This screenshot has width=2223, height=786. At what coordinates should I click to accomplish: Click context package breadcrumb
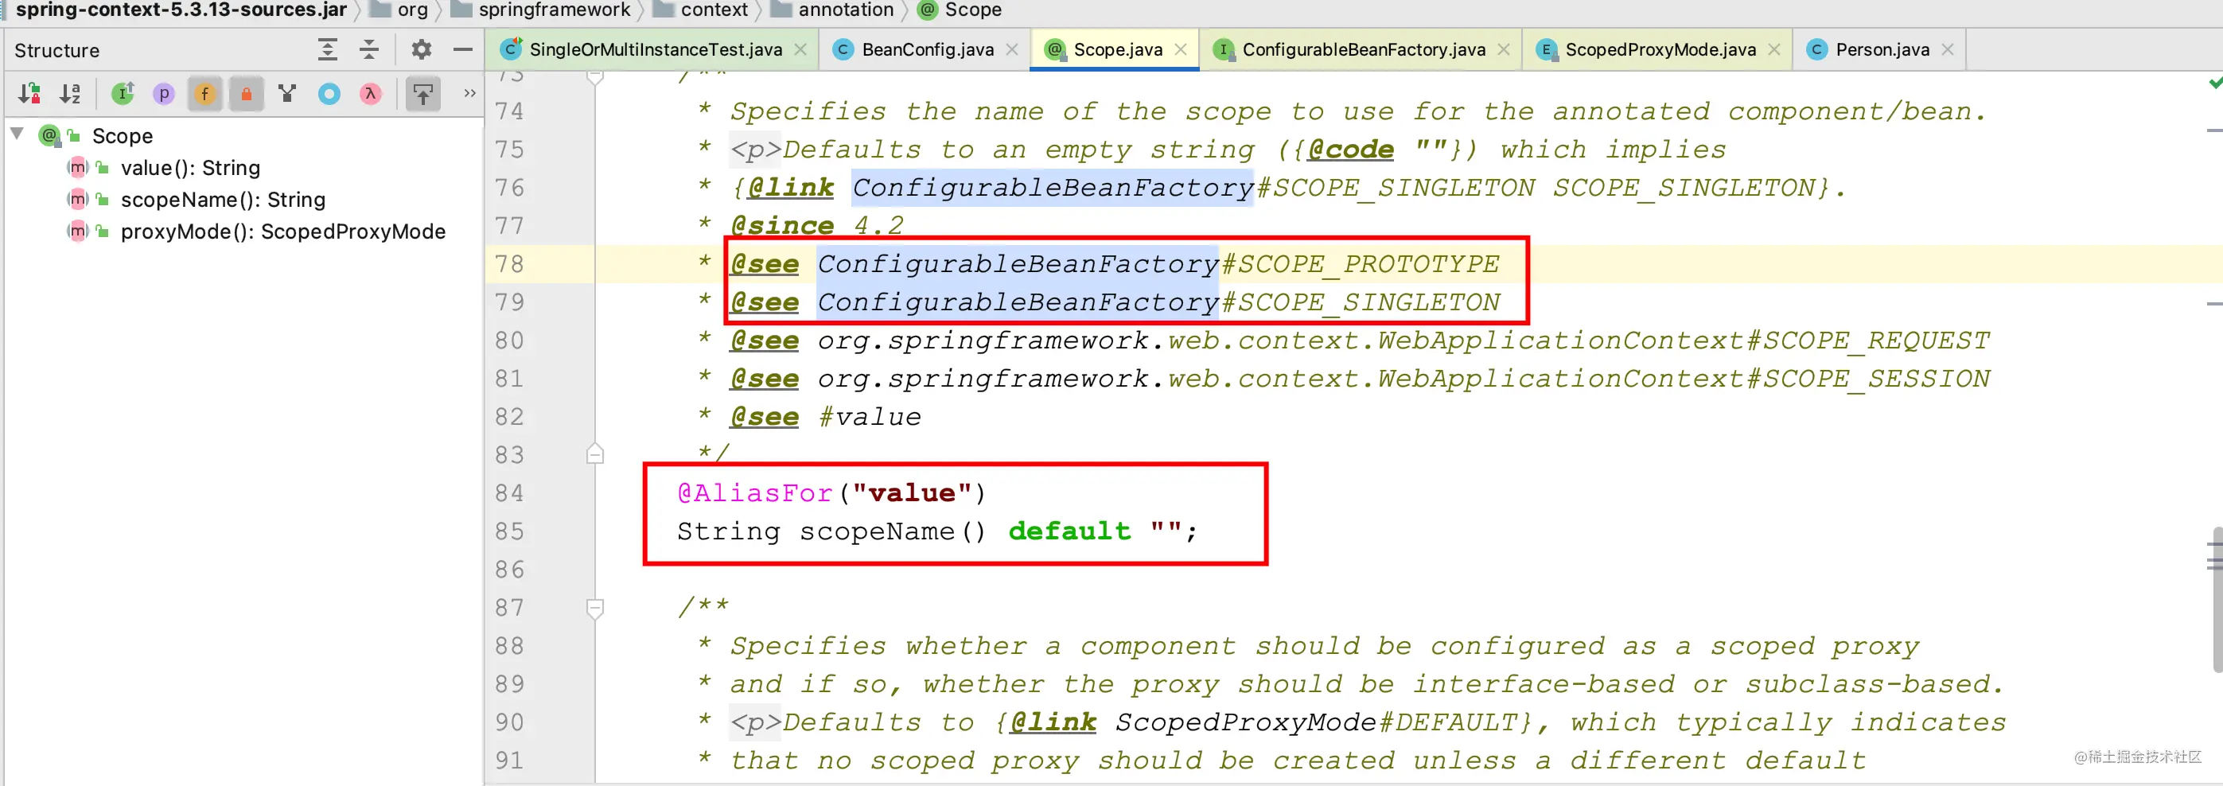pyautogui.click(x=701, y=10)
